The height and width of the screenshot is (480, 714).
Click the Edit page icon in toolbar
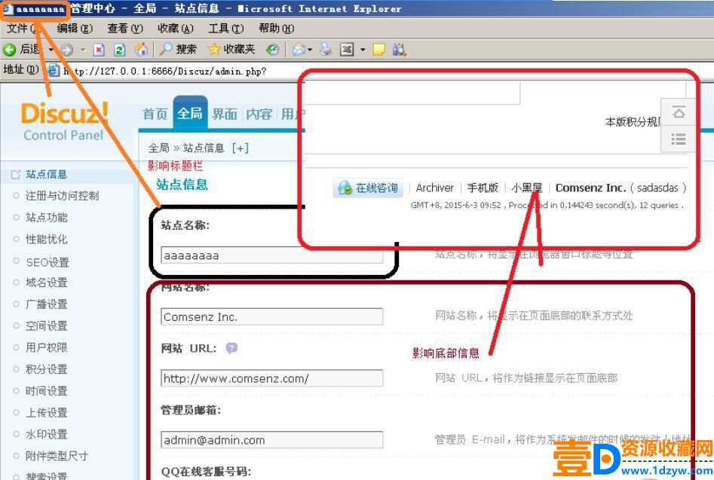[x=347, y=49]
